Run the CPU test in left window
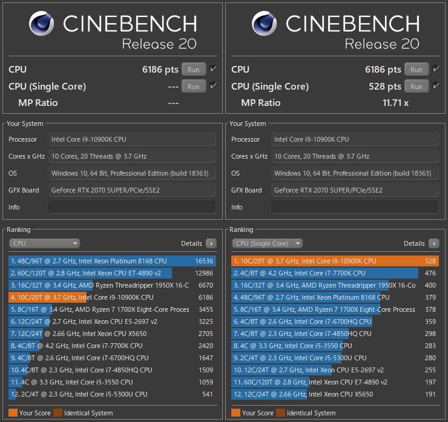 (194, 70)
